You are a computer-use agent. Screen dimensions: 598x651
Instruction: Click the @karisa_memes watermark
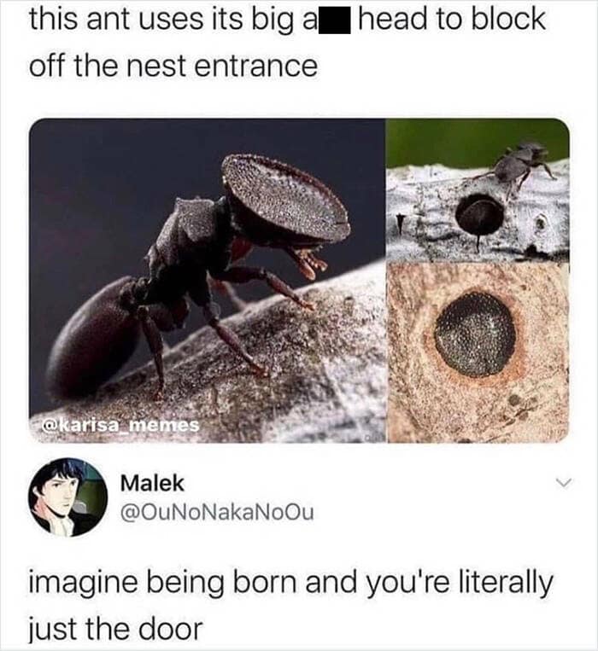(x=120, y=425)
